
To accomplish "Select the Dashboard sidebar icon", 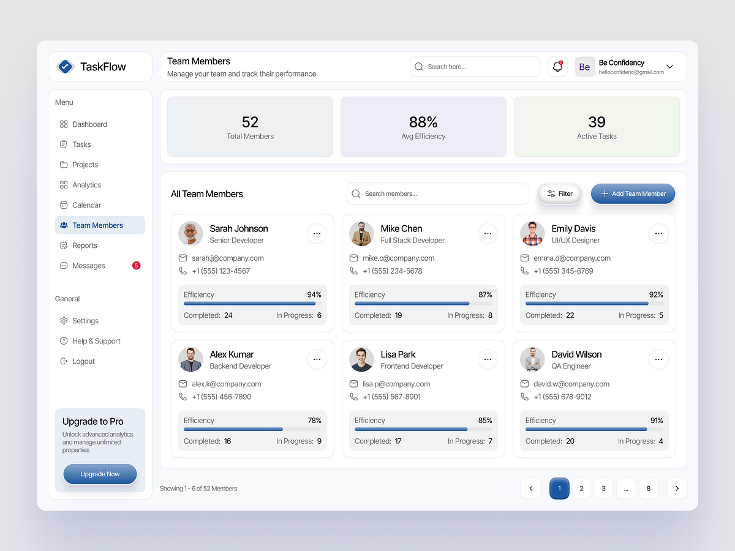I will pos(64,124).
